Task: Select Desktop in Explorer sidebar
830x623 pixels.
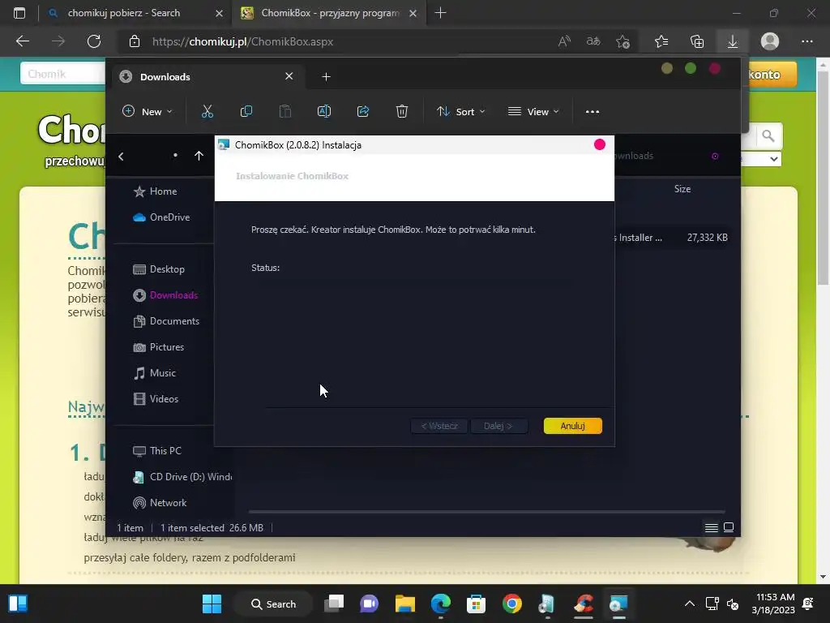Action: 159,269
